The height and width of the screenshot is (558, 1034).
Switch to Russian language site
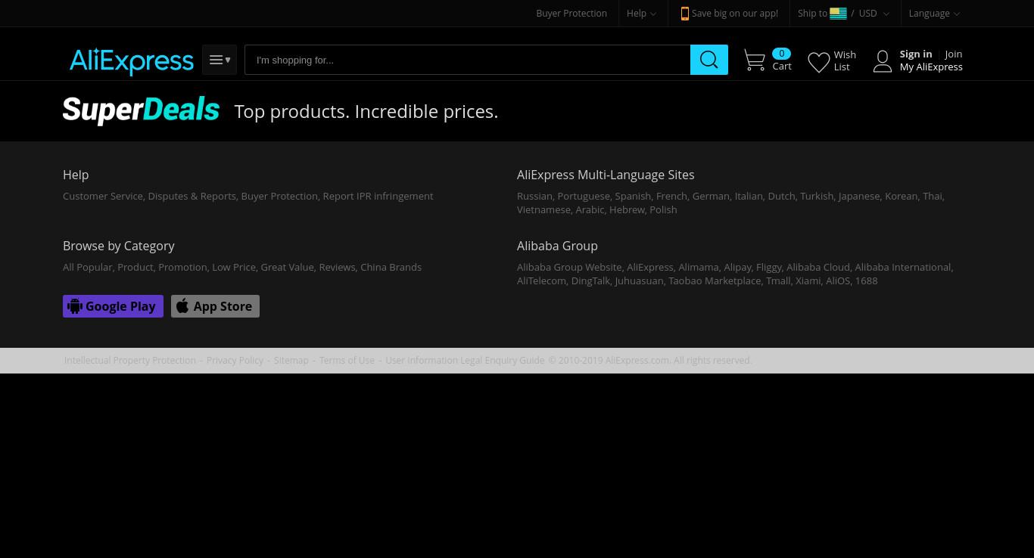tap(534, 196)
